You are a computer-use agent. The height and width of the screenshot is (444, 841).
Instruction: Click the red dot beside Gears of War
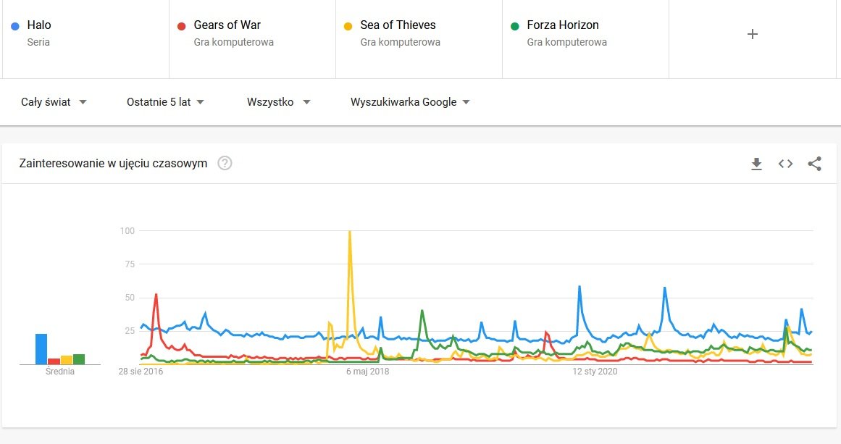click(182, 25)
